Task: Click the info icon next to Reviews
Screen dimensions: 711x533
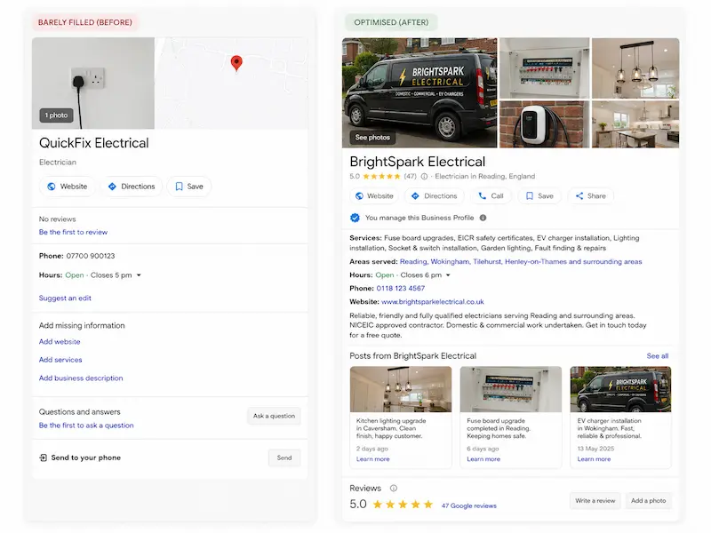Action: pos(394,488)
